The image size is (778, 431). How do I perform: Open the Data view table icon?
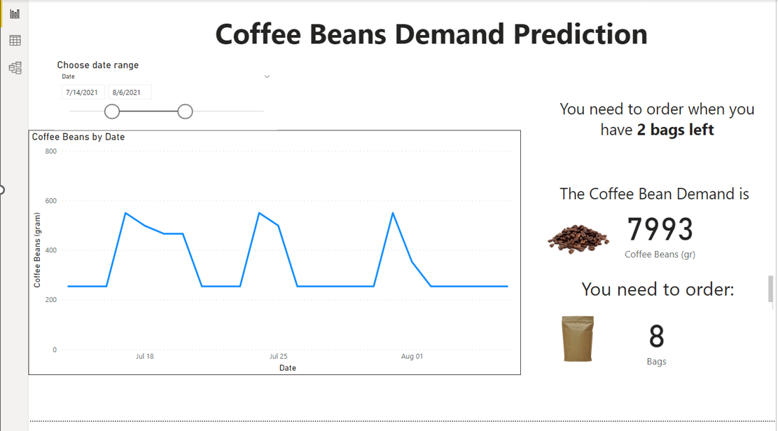(14, 40)
